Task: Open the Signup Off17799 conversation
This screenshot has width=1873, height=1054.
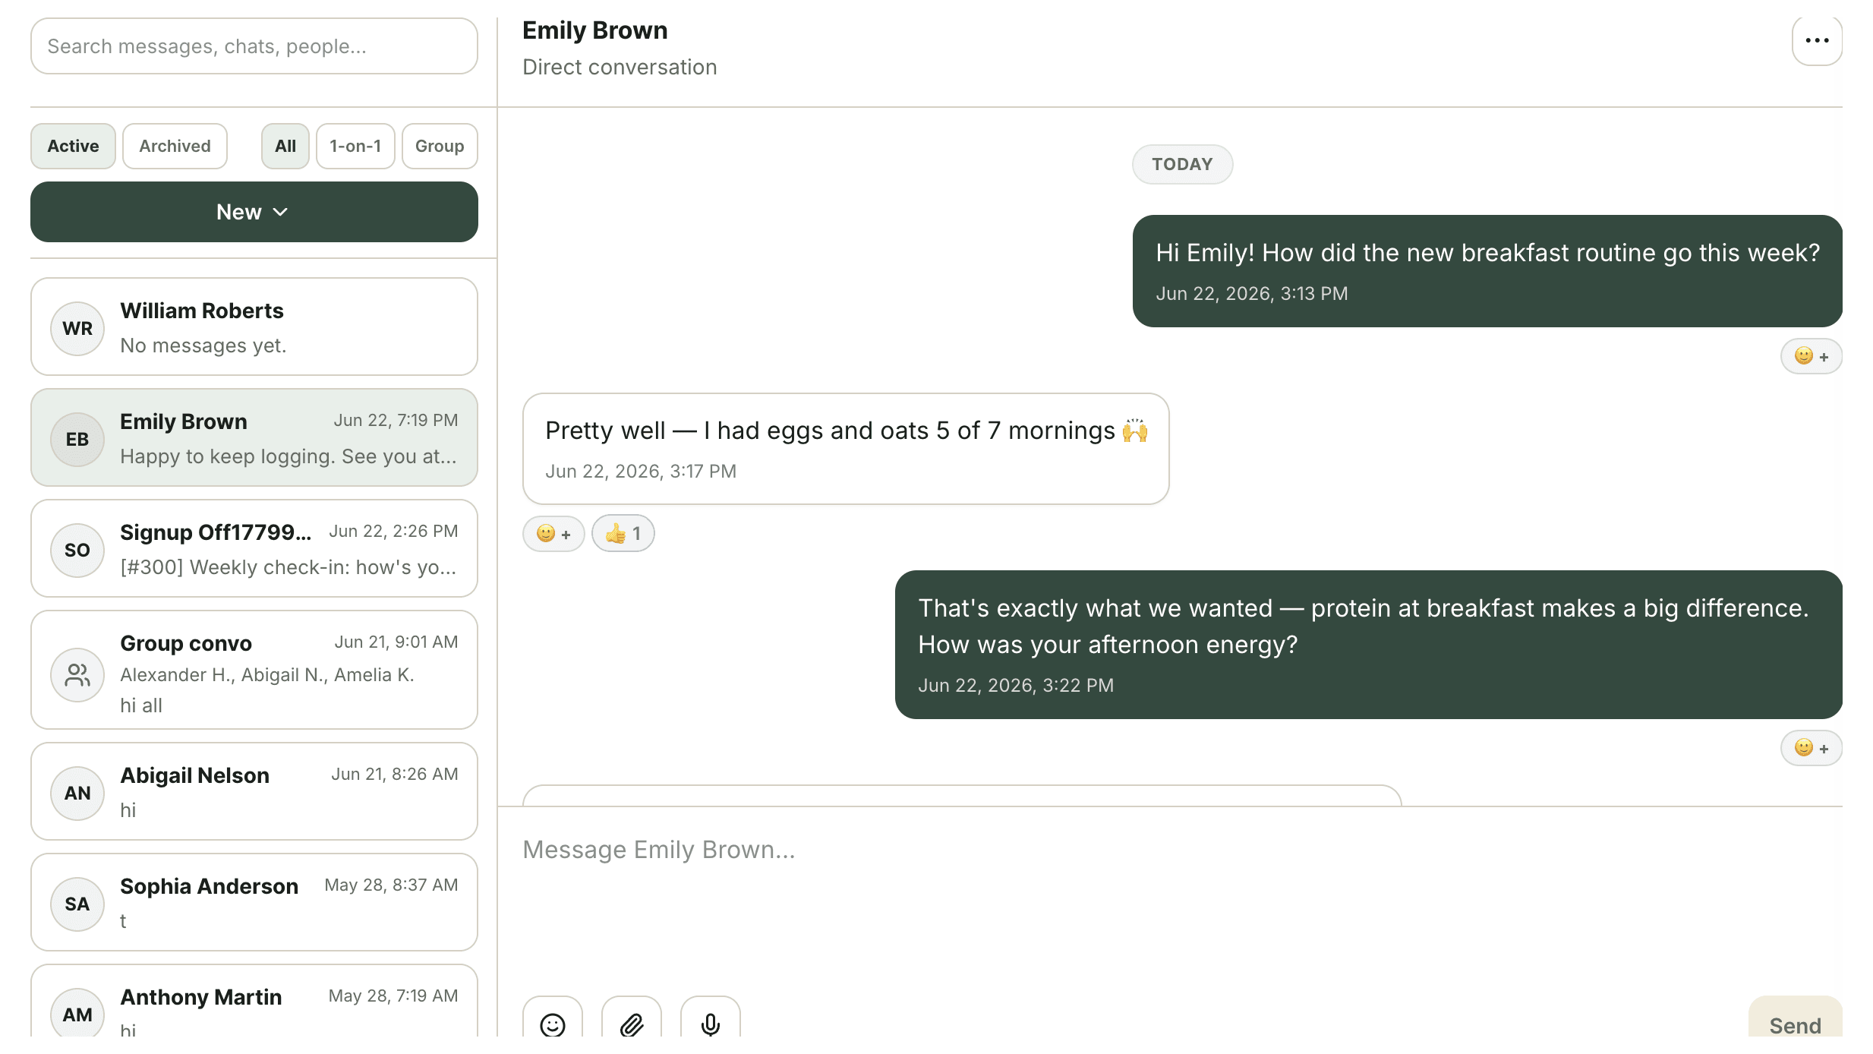Action: 254,548
